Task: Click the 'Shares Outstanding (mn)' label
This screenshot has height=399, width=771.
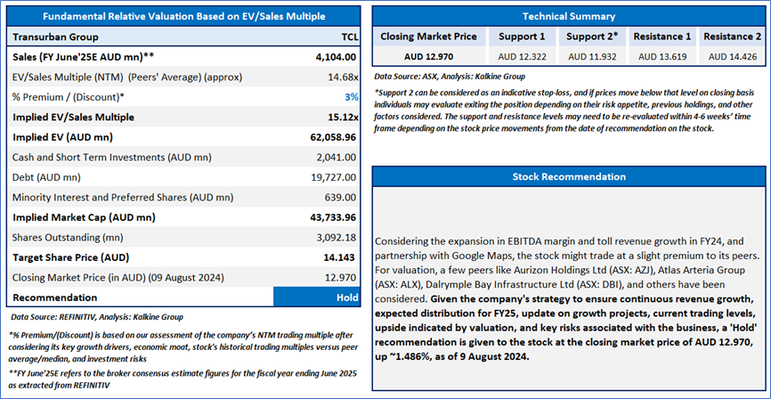Action: [x=68, y=237]
